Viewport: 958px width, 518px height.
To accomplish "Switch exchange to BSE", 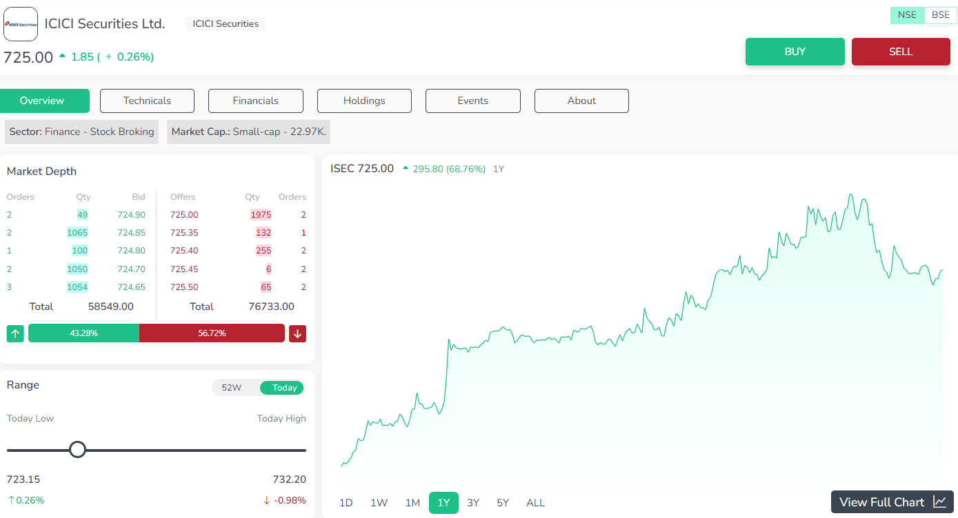I will [x=941, y=15].
